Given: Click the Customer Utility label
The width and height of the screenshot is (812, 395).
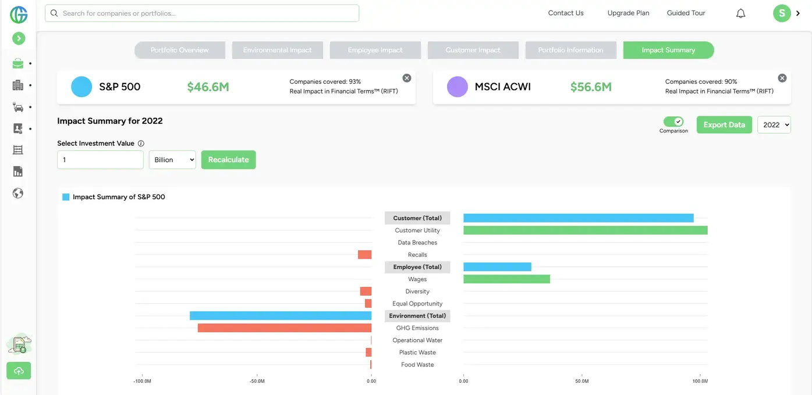Looking at the screenshot, I should pyautogui.click(x=417, y=231).
